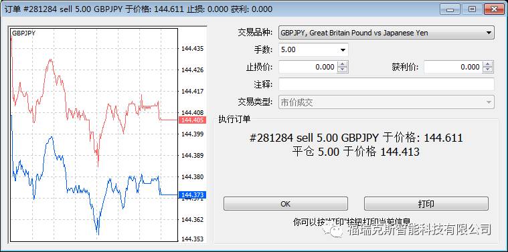Increase 止损价 with the up arrow
This screenshot has width=508, height=252.
(x=343, y=64)
